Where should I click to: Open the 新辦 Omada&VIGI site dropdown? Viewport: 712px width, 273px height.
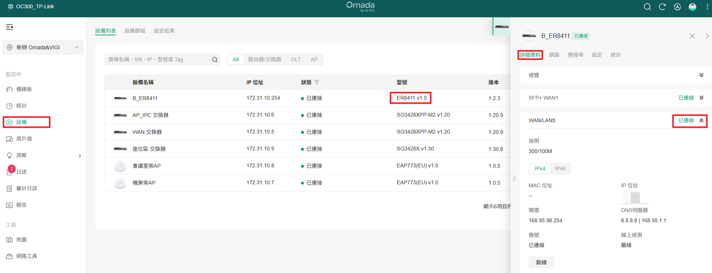click(x=43, y=47)
